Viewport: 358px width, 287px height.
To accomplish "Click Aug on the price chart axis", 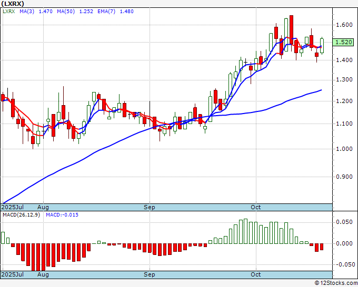I will [43, 207].
